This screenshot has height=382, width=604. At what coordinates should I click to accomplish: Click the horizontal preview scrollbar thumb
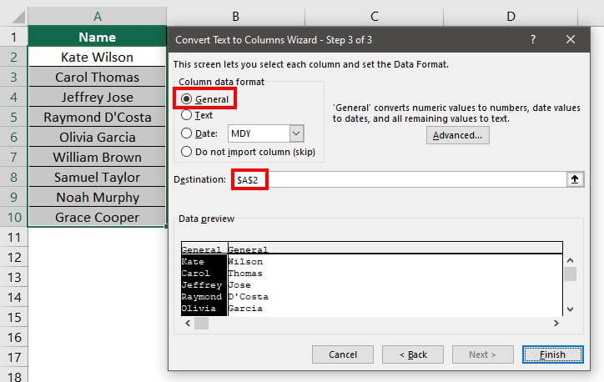pos(201,324)
